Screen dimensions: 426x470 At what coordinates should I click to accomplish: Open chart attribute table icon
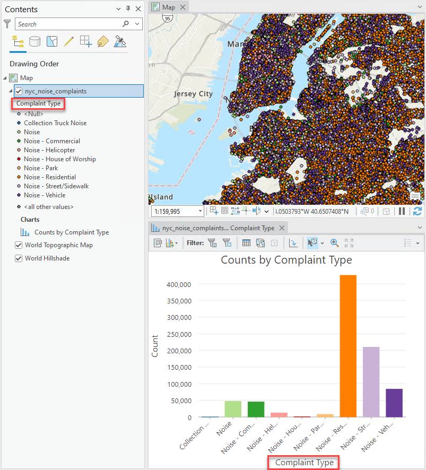tap(246, 243)
